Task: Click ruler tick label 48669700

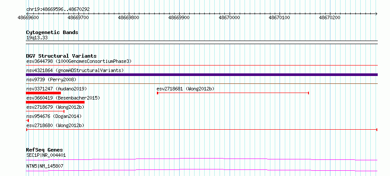Action: click(x=78, y=18)
